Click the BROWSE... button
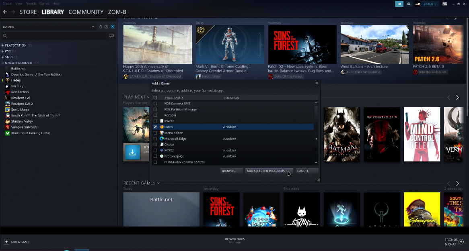469x251 pixels. coord(231,171)
